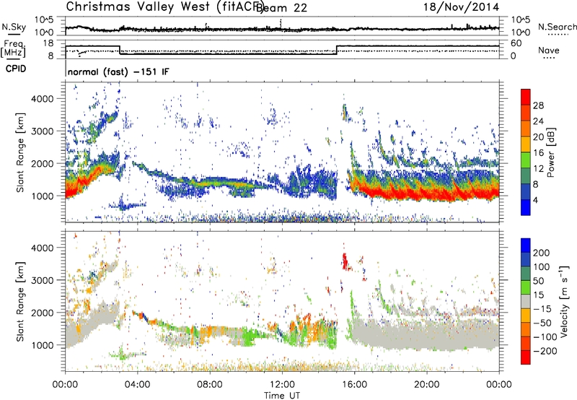
Task: Click the Nave legend label
Action: tap(549, 50)
